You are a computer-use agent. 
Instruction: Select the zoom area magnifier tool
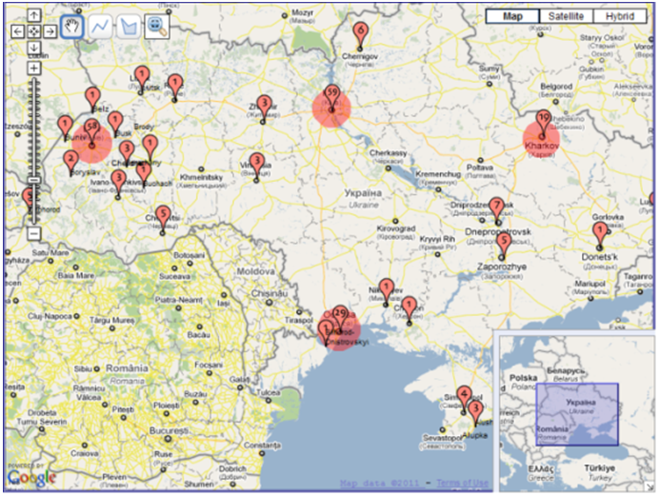pyautogui.click(x=157, y=27)
